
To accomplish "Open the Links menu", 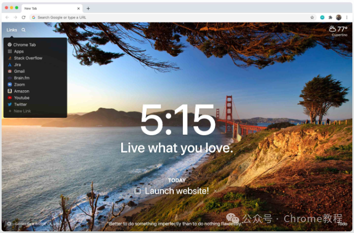I will pos(12,30).
